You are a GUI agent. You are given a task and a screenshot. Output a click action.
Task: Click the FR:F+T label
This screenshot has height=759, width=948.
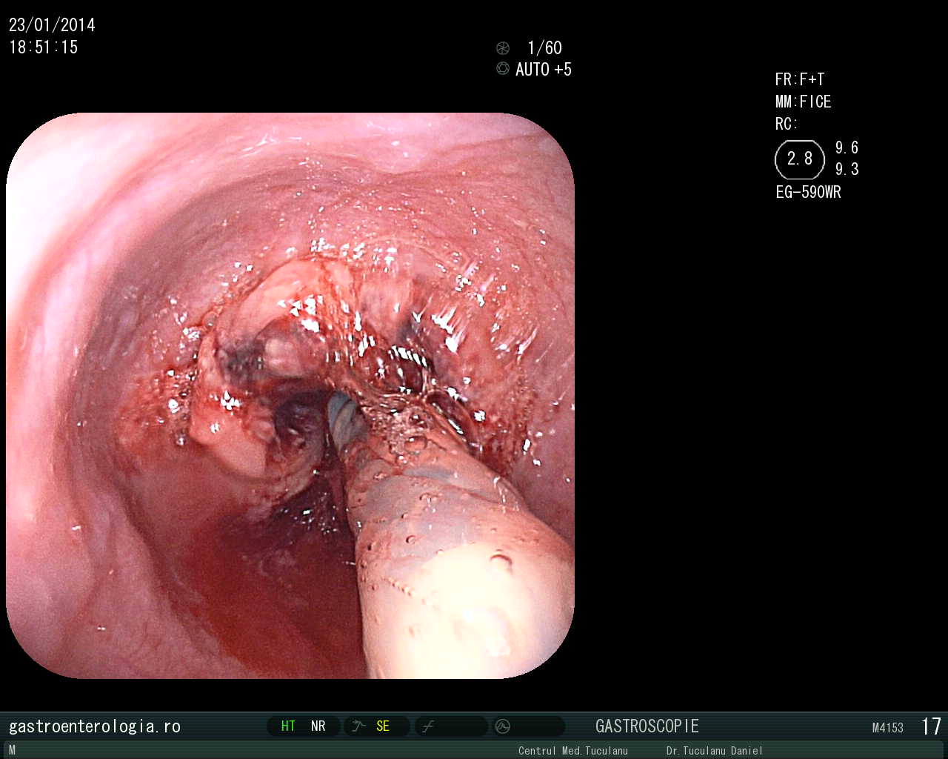pyautogui.click(x=800, y=79)
